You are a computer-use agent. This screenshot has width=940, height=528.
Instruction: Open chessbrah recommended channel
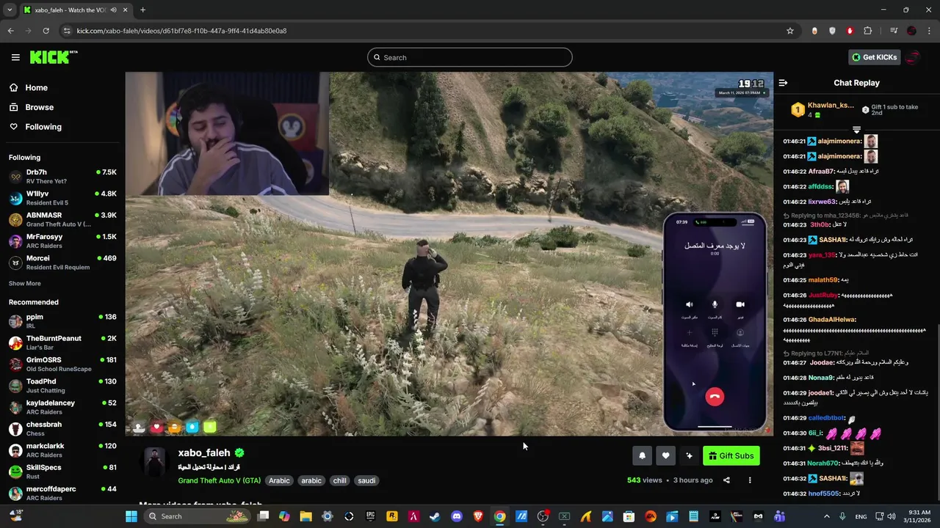(x=62, y=429)
